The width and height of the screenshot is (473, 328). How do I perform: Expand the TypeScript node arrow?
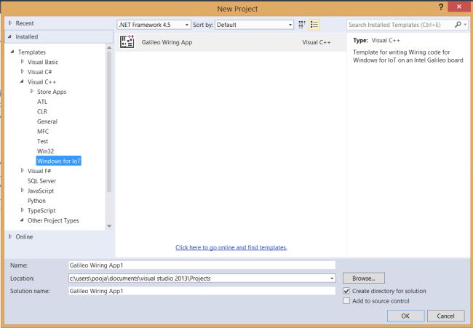[23, 210]
